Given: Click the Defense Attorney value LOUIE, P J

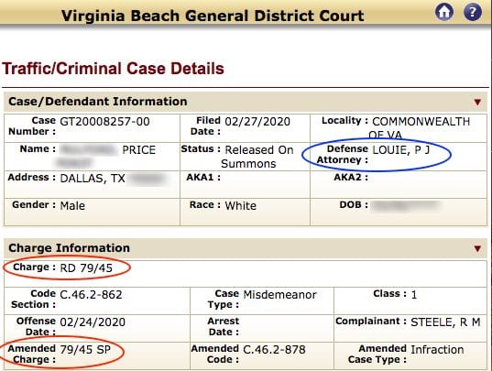Looking at the screenshot, I should point(400,149).
